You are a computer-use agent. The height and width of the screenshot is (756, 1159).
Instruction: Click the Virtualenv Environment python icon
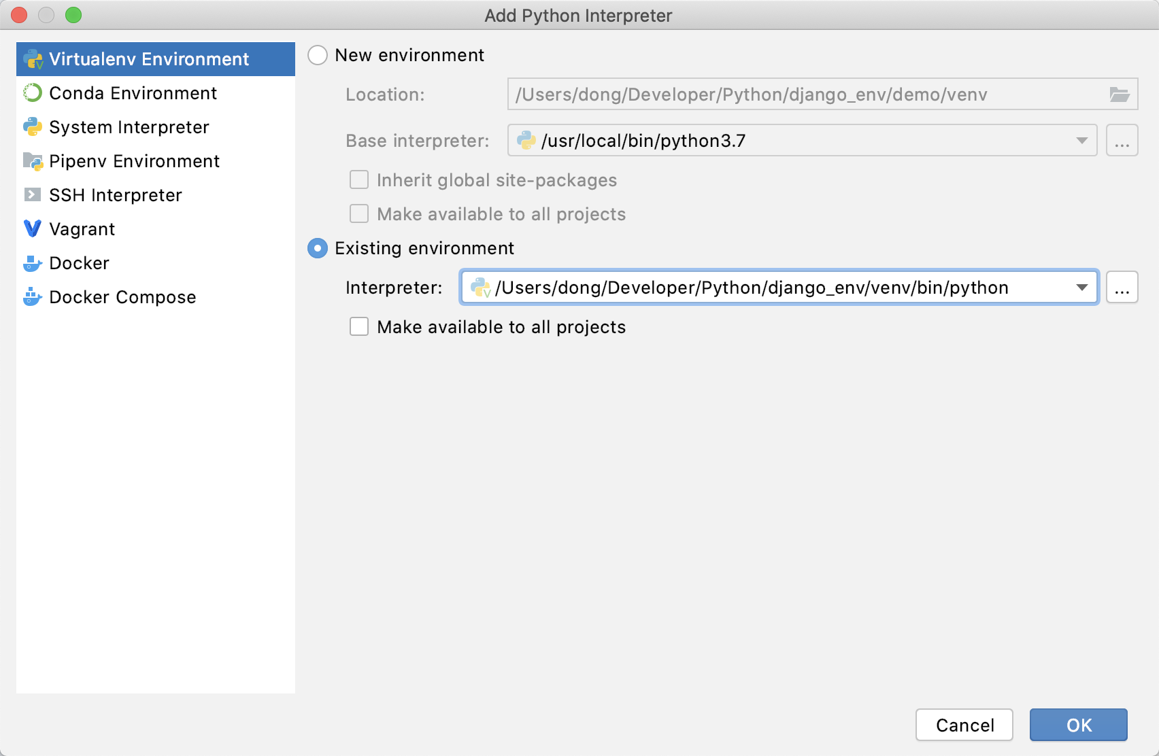tap(33, 59)
